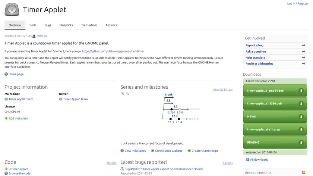Click the green plus for Create snap package
This screenshot has height=176, width=313.
pos(152,151)
